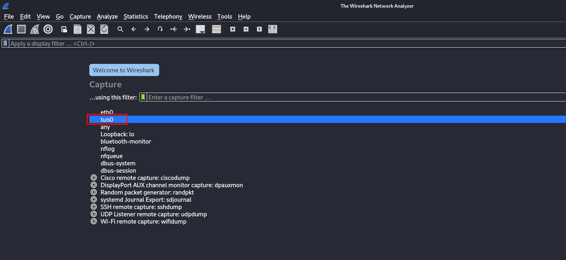
Task: Select the 'SSH remote capture: sshdump' text
Action: 141,207
